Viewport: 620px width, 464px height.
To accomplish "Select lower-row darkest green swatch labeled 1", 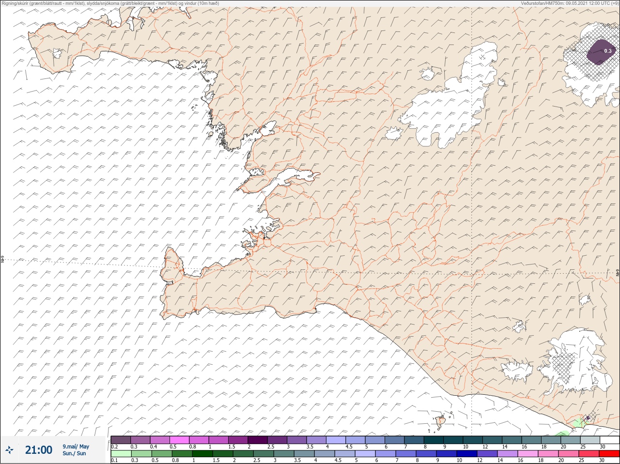I will 201,454.
